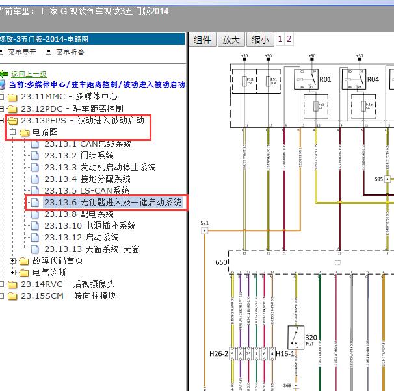Expand the 23.15SCM tree node
The height and width of the screenshot is (391, 394).
pyautogui.click(x=2, y=296)
